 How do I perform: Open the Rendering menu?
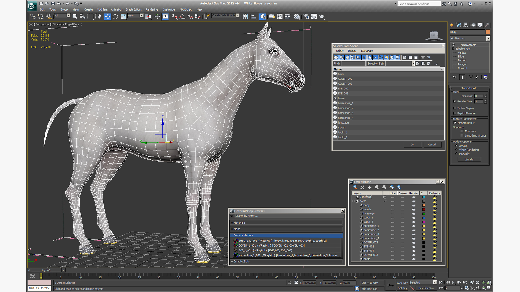point(151,9)
